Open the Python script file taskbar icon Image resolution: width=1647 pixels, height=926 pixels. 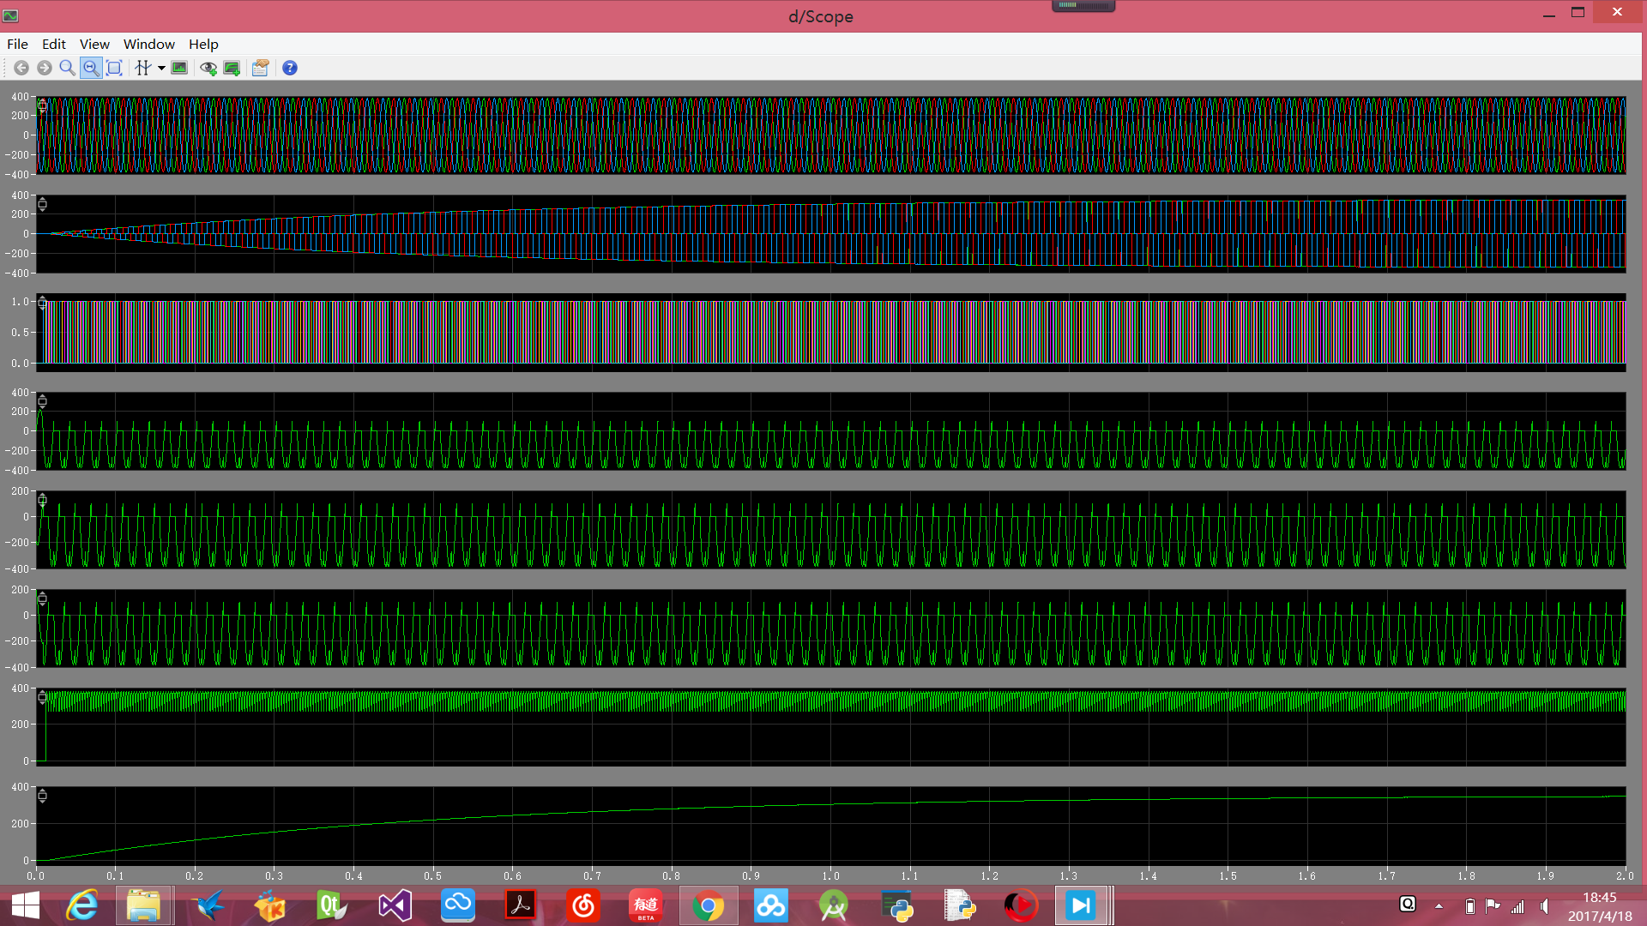959,905
